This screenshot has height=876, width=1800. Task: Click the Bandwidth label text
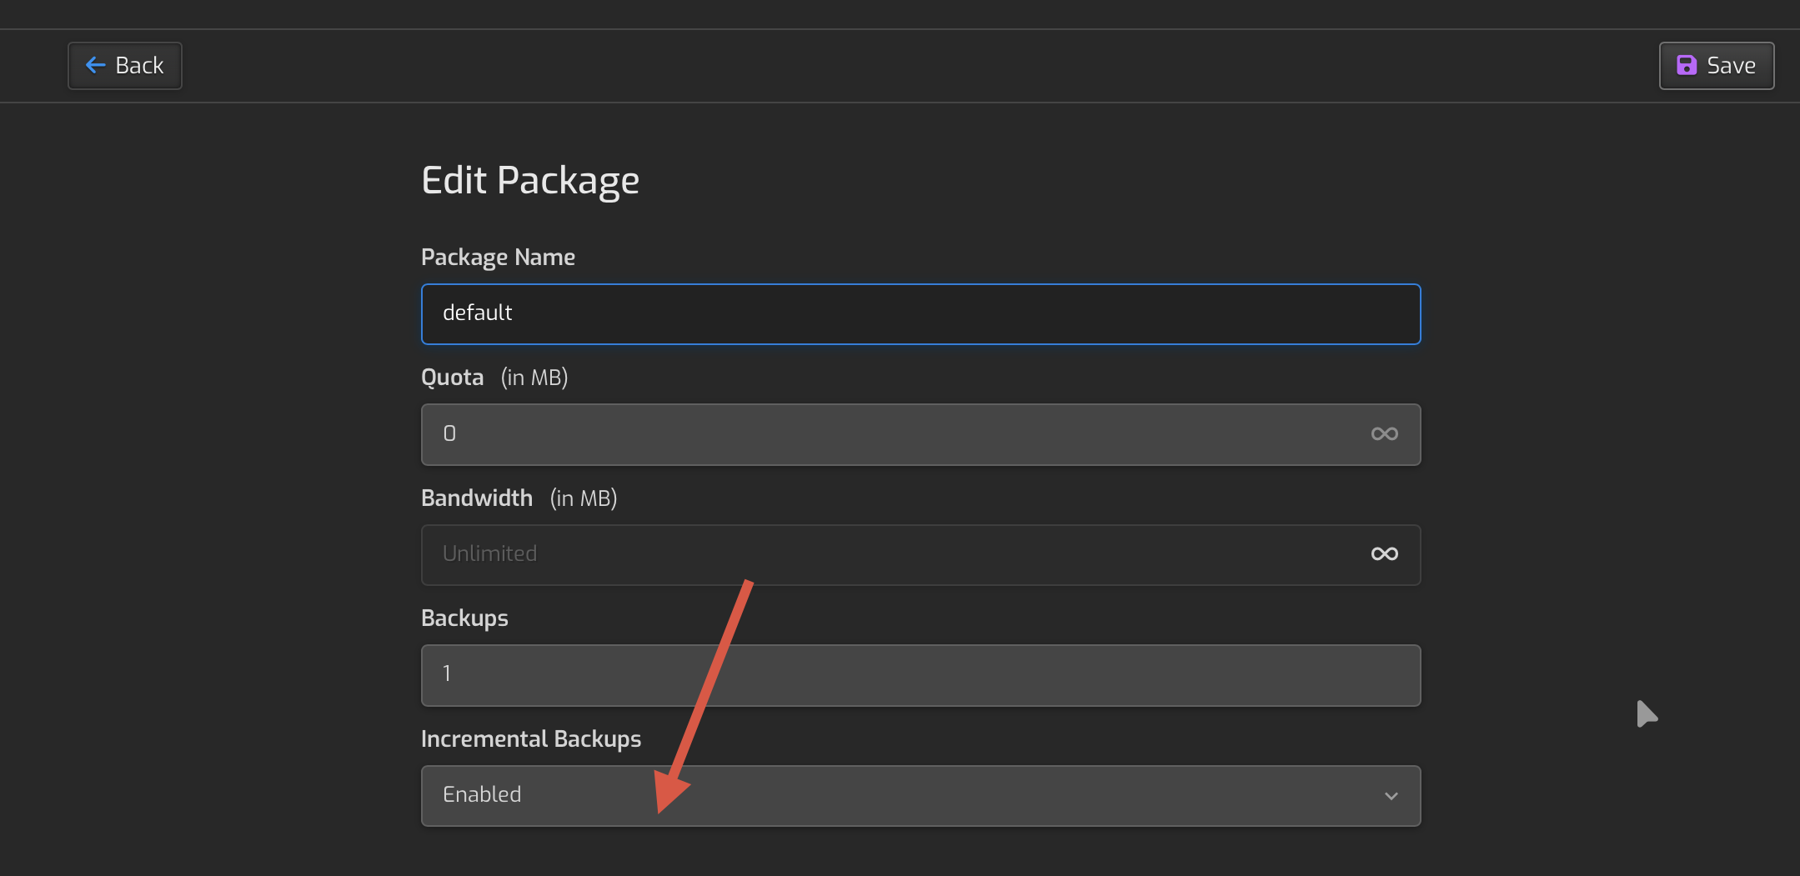point(476,498)
